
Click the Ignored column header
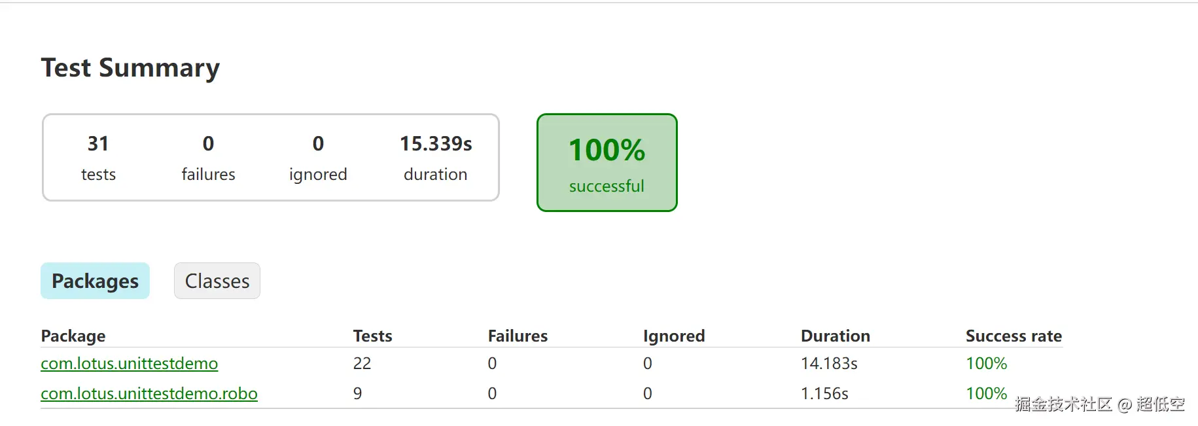point(673,336)
